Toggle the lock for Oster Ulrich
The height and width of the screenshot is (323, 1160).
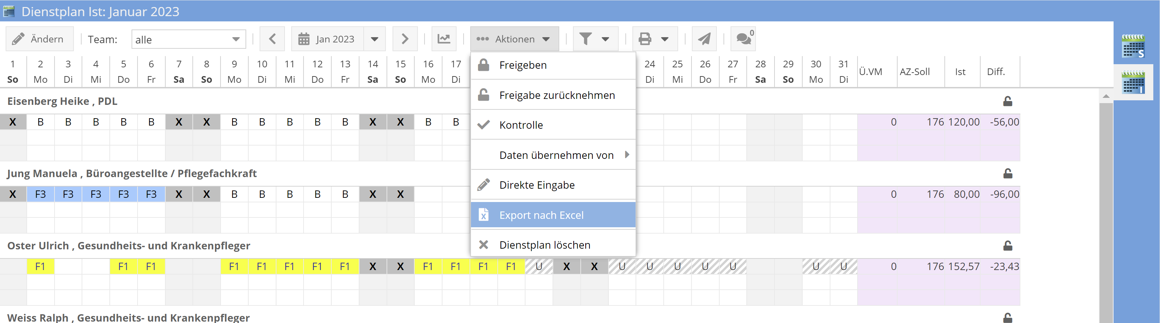[x=1007, y=245]
